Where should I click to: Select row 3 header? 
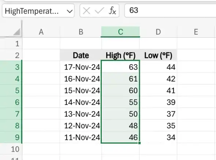[11, 67]
